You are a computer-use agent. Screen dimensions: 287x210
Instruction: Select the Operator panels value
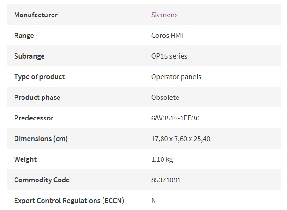(176, 77)
